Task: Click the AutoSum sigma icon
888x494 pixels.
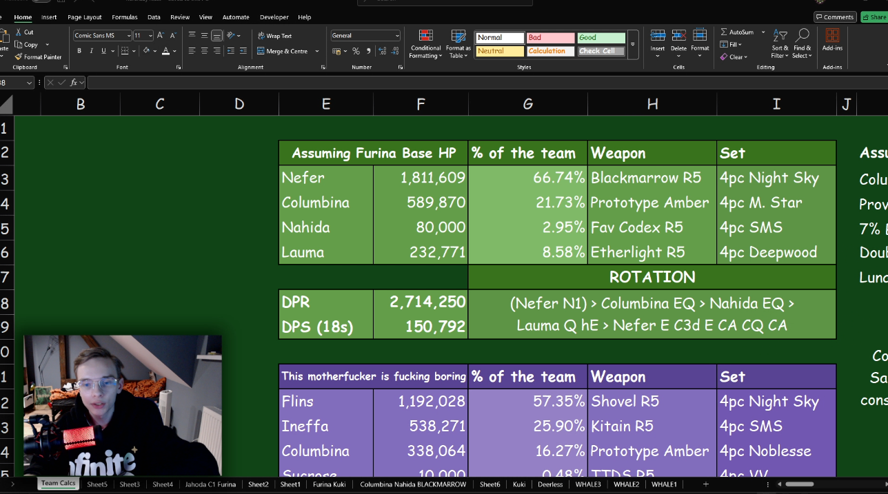Action: click(x=724, y=32)
